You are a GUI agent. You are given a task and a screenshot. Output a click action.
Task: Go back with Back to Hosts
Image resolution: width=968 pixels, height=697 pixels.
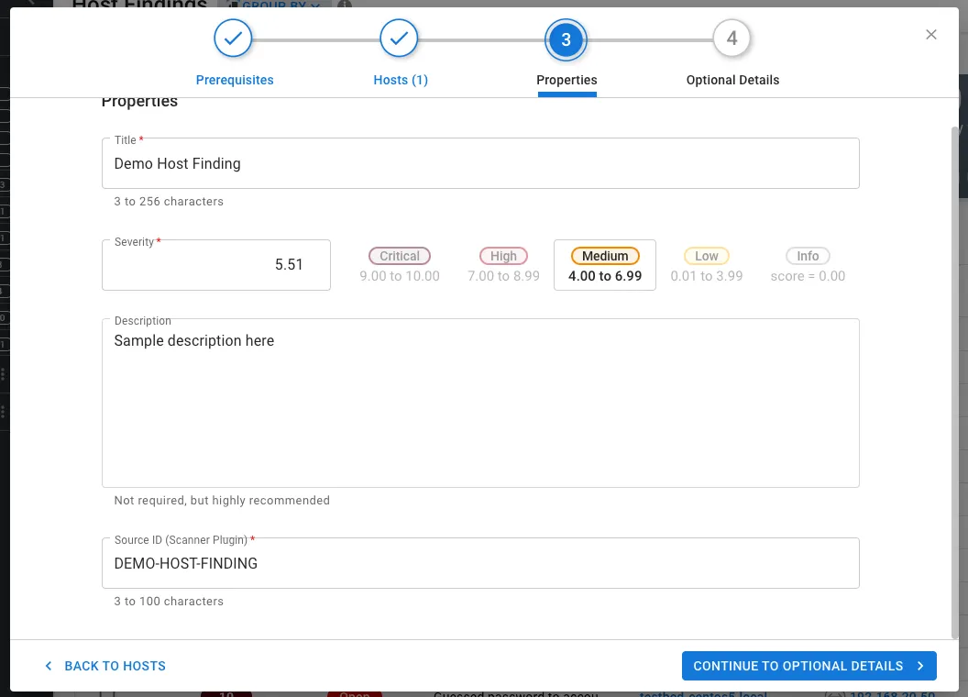[x=105, y=666]
